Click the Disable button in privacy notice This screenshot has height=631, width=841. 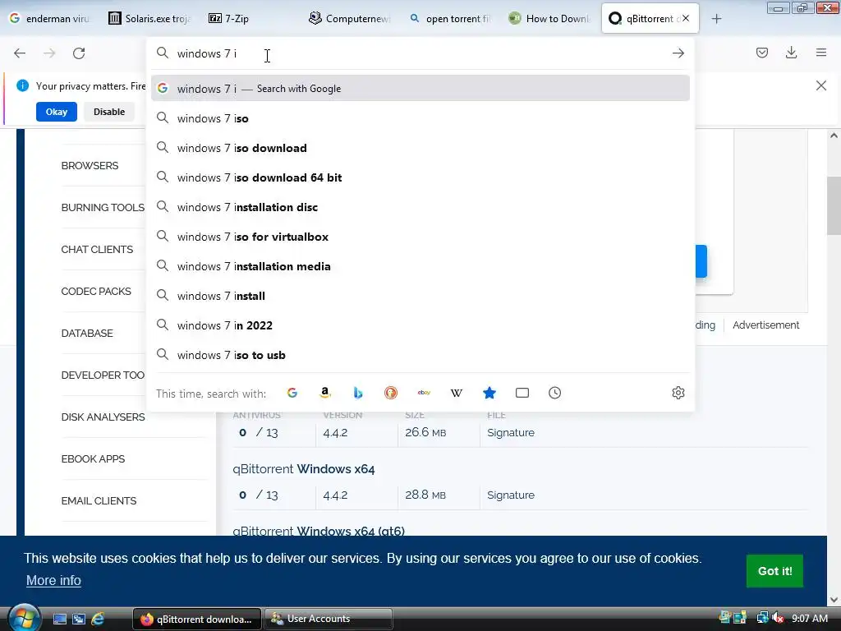[109, 112]
